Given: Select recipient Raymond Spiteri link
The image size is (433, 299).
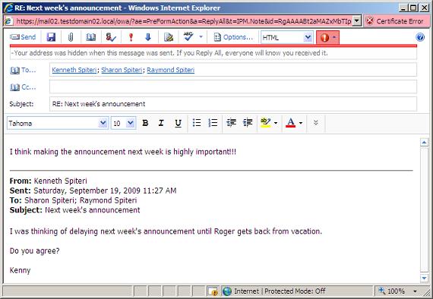Looking at the screenshot, I should click(171, 70).
